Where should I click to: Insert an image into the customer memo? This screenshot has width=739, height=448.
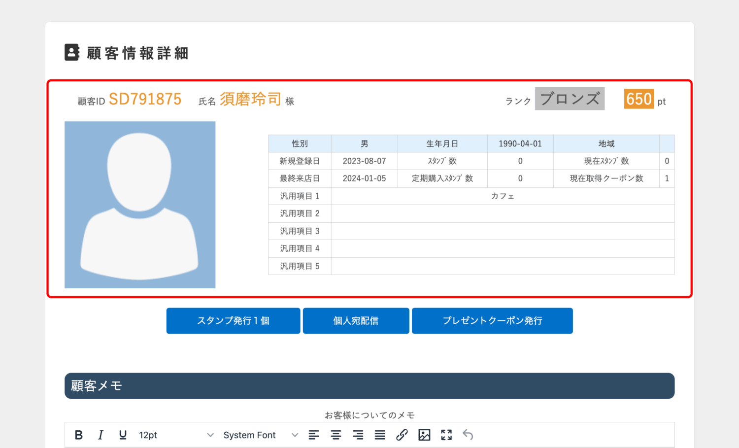(x=424, y=435)
